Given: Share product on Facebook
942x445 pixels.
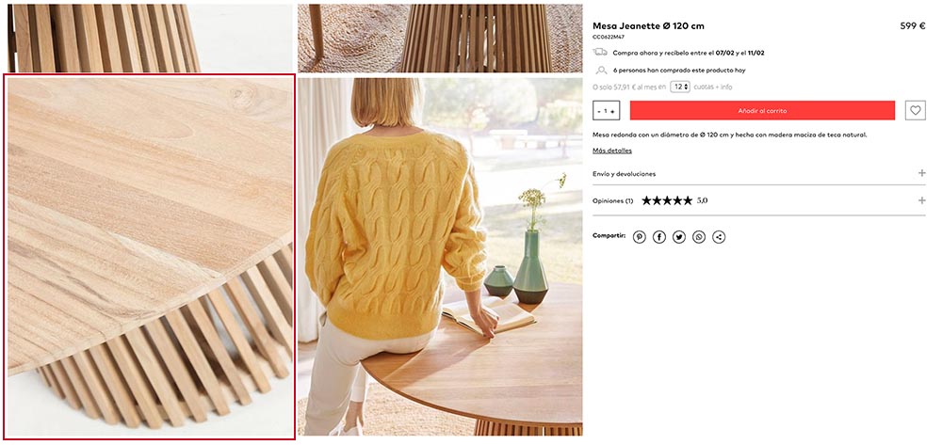Looking at the screenshot, I should pos(659,237).
